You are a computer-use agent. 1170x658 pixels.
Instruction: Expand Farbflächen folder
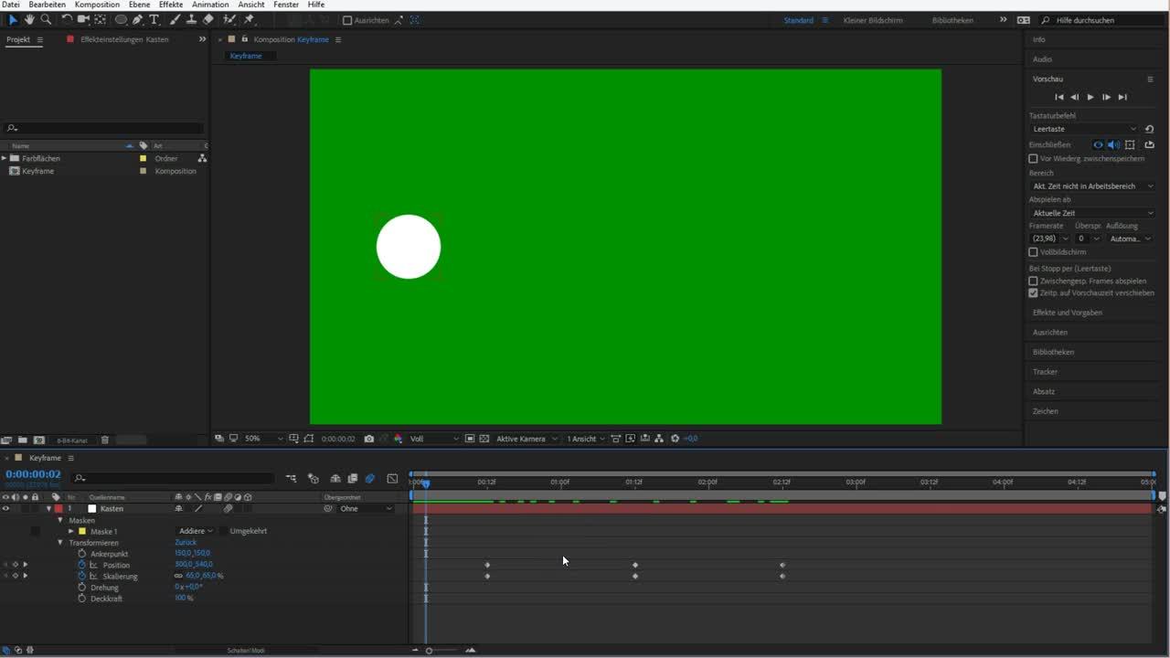[5, 159]
